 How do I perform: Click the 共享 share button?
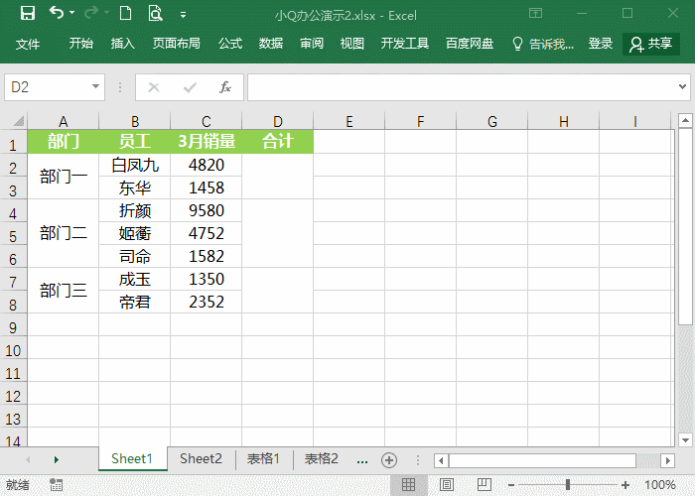[x=651, y=44]
